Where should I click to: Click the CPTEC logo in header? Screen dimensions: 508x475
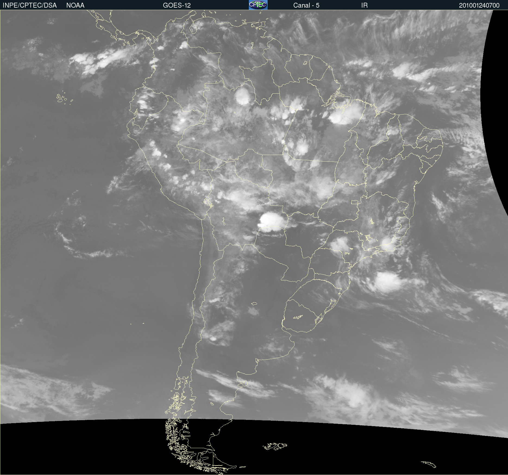click(x=258, y=5)
